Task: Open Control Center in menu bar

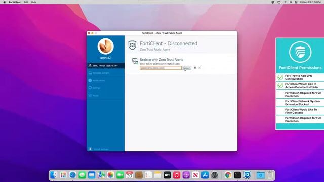Action: [x=296, y=2]
